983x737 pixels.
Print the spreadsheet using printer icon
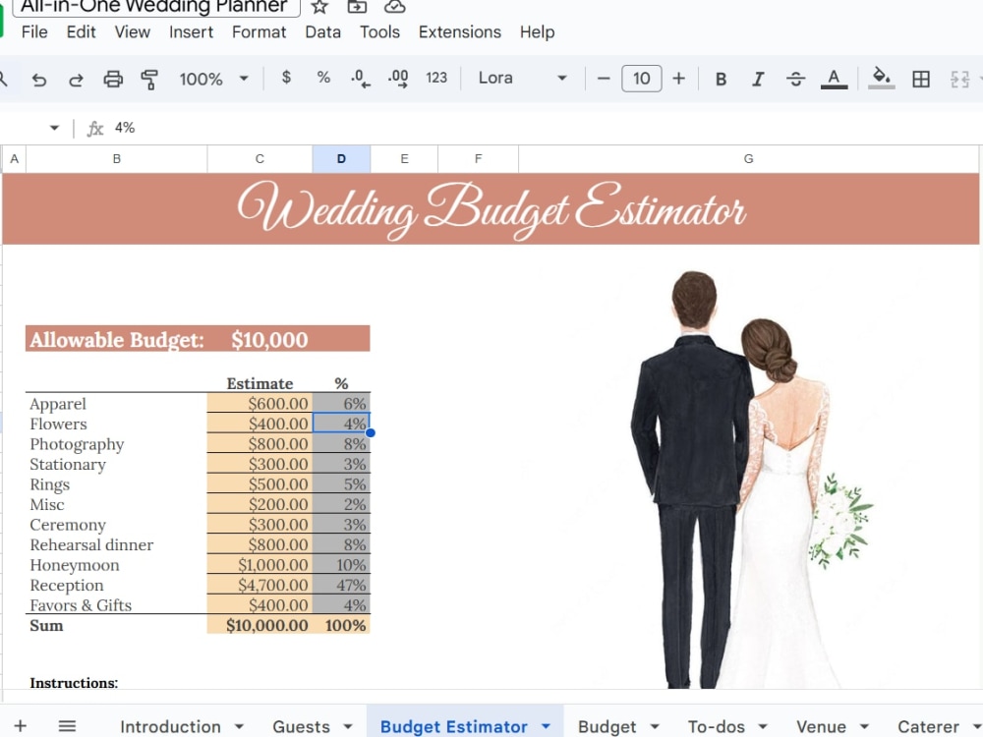point(113,79)
